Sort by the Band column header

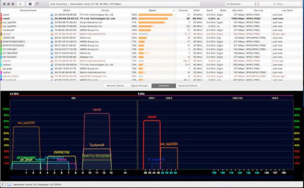click(209, 10)
